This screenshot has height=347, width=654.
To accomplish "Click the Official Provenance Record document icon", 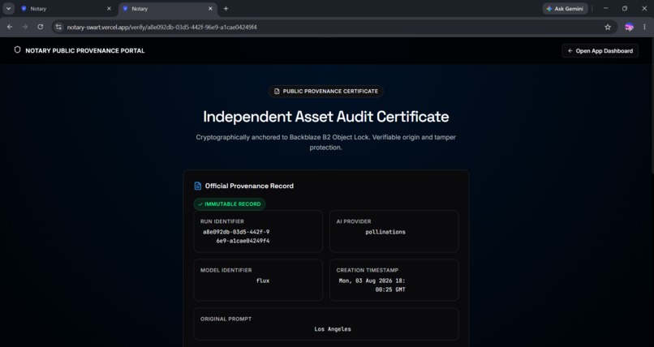I will click(198, 186).
